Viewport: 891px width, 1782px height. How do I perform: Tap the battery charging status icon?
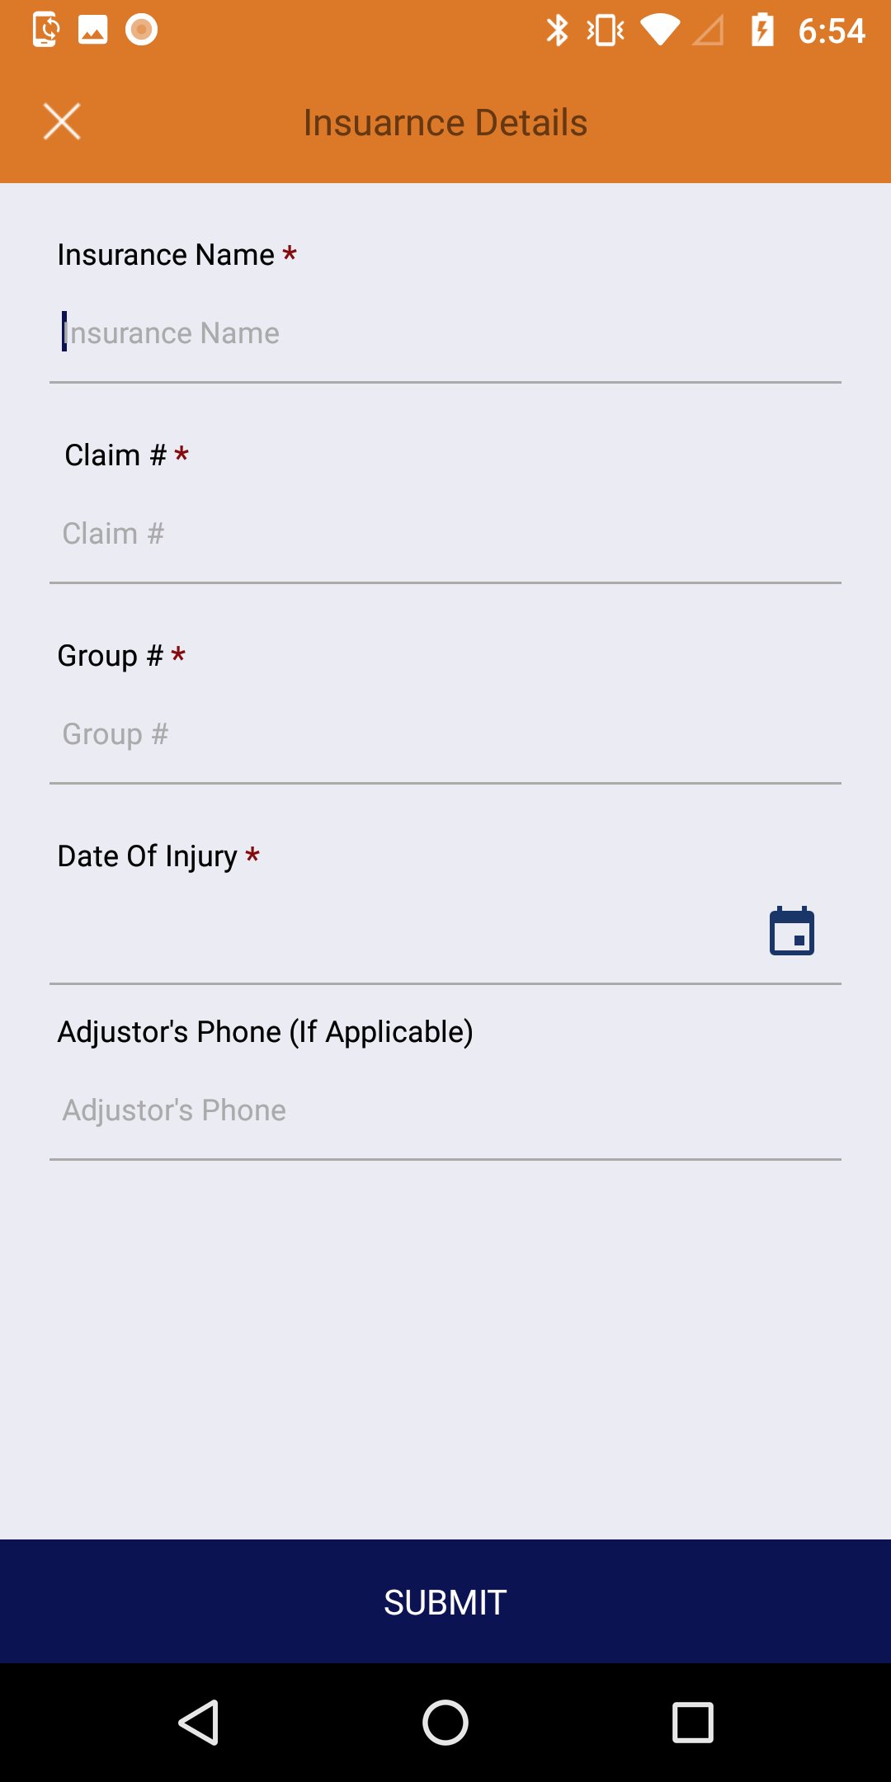point(762,30)
